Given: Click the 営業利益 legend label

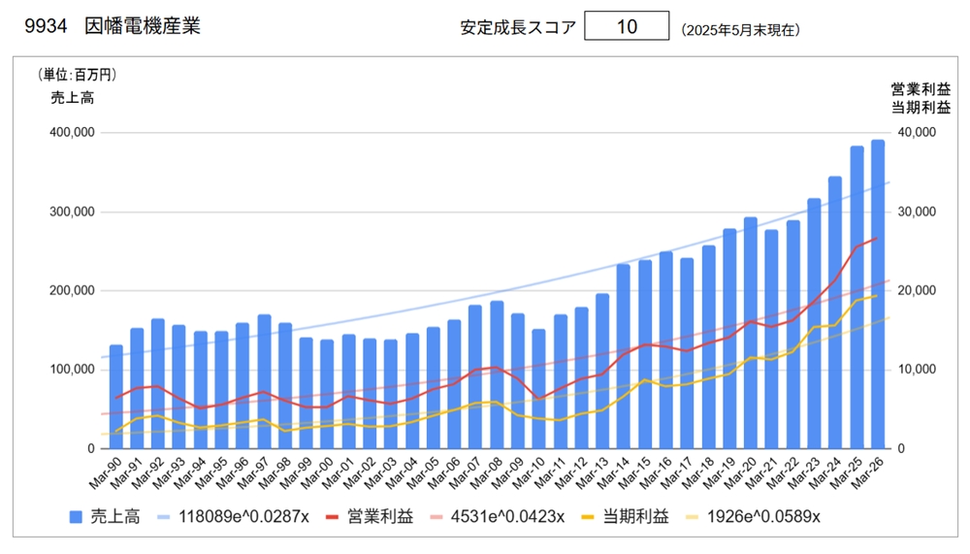Looking at the screenshot, I should point(380,517).
